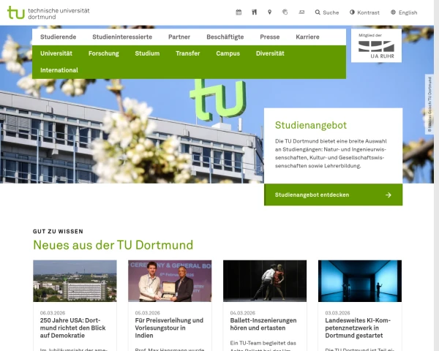Viewport: 439px width, 351px height.
Task: Open Landesweites KI-Kompetenznetzwerk headline
Action: click(358, 328)
